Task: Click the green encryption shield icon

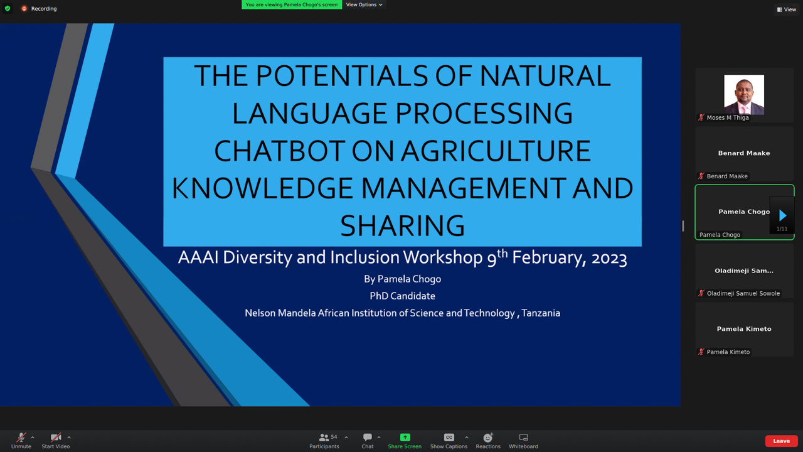Action: click(8, 9)
